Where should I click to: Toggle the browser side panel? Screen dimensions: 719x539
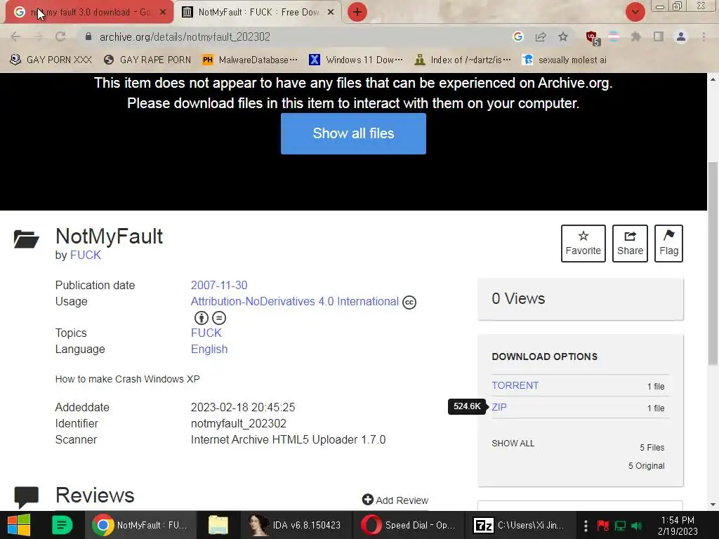pos(659,36)
